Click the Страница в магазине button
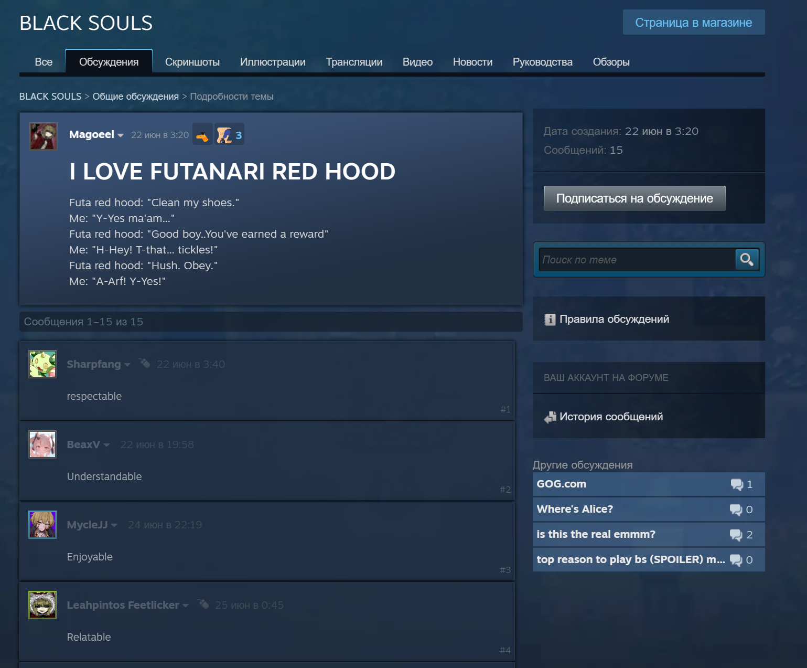 pos(694,22)
